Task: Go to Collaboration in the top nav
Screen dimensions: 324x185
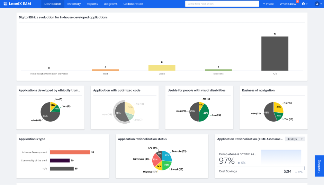Action: tap(133, 4)
